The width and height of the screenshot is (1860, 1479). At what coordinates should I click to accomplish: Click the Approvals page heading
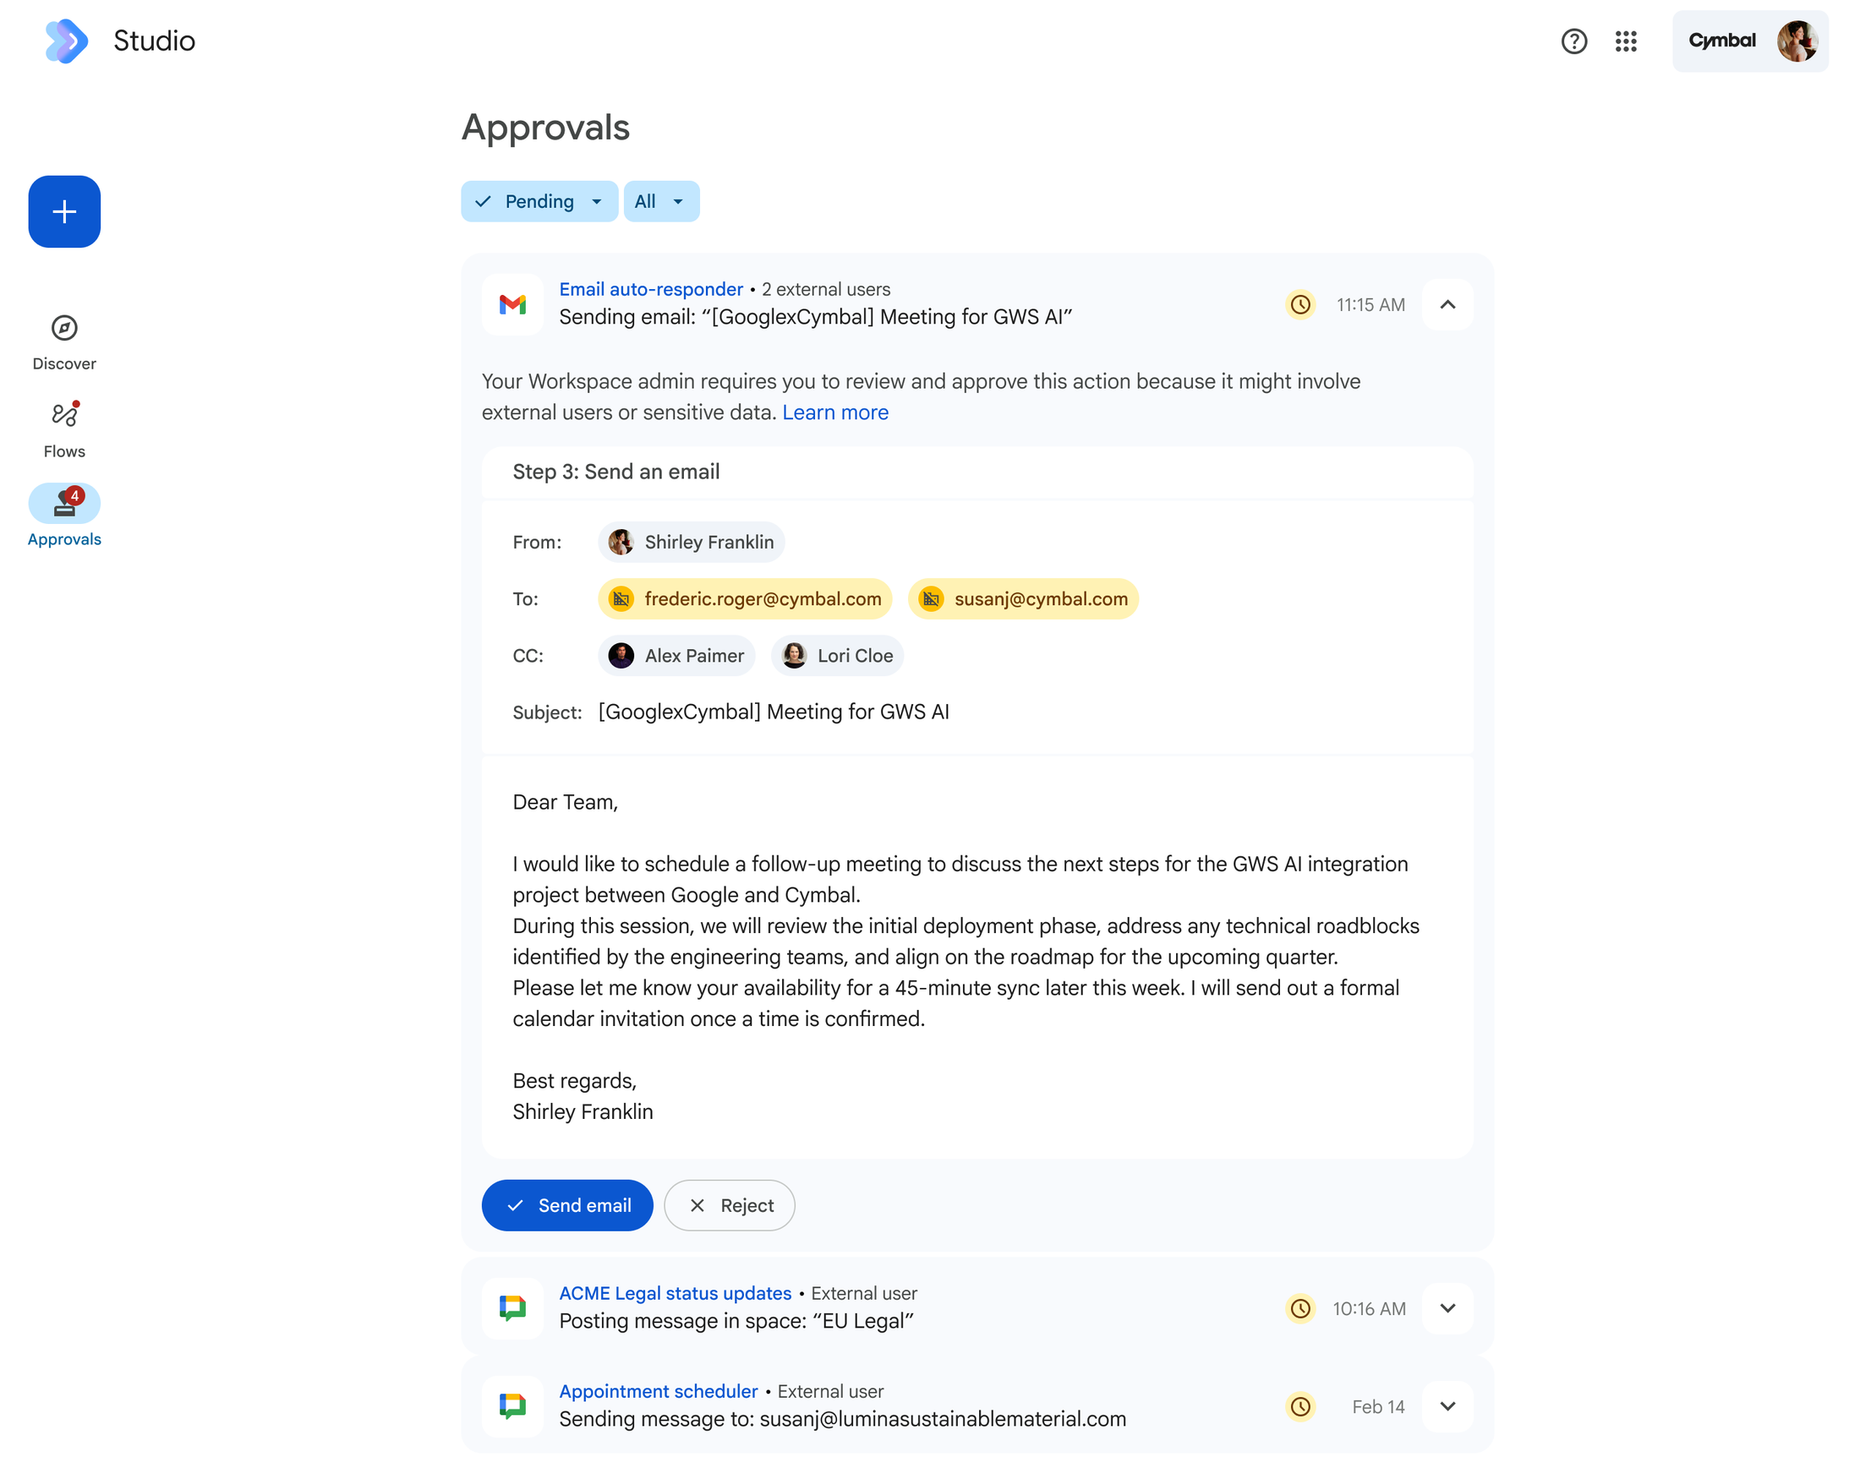[545, 127]
